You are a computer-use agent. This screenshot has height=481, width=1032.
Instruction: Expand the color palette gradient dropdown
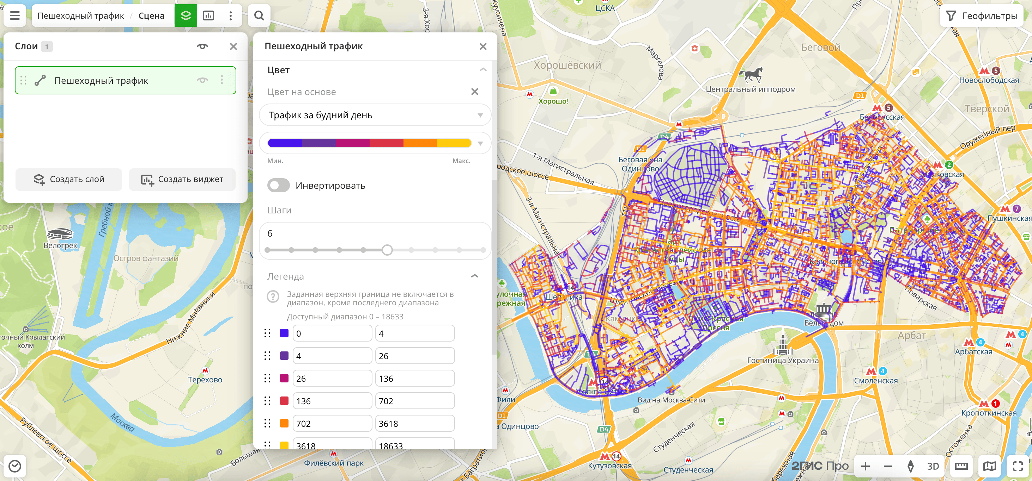click(x=480, y=143)
